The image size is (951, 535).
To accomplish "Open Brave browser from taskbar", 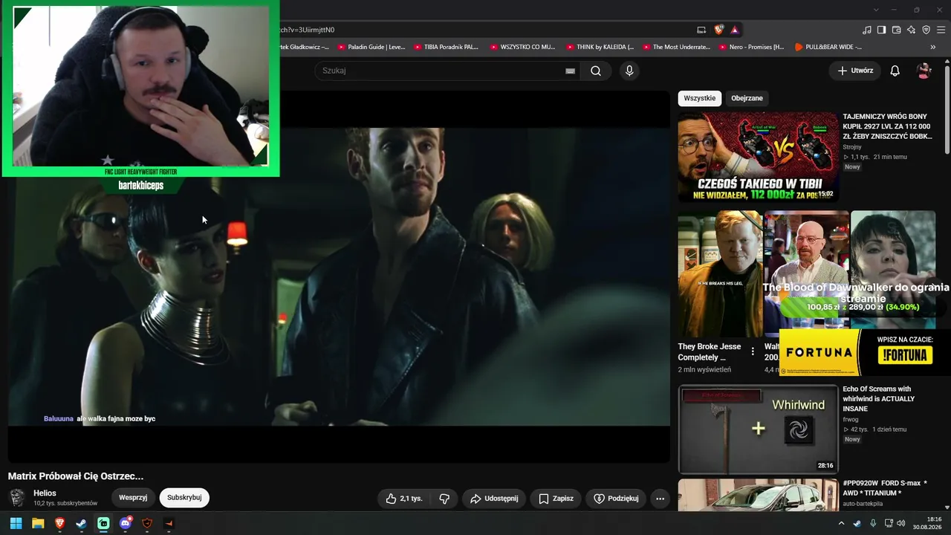I will click(59, 523).
